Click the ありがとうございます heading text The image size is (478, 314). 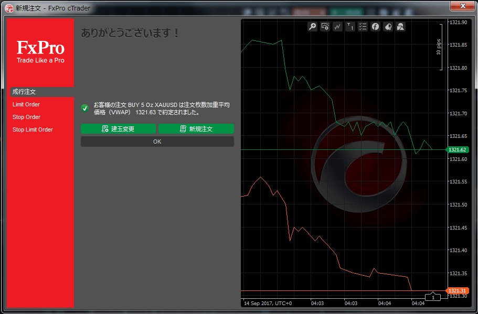tap(130, 33)
